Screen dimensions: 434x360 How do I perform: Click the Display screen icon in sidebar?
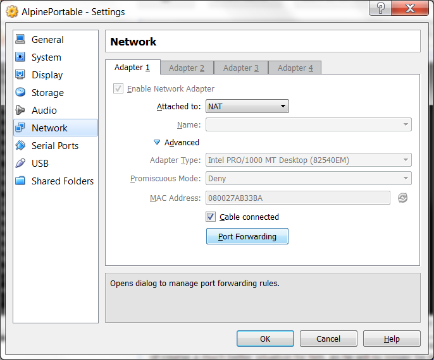coord(20,75)
